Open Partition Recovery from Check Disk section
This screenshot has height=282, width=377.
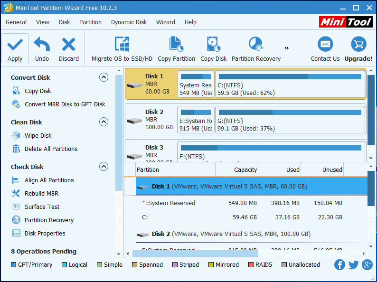point(43,220)
